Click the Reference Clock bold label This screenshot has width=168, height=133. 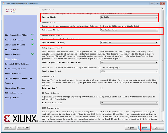tap(50, 30)
